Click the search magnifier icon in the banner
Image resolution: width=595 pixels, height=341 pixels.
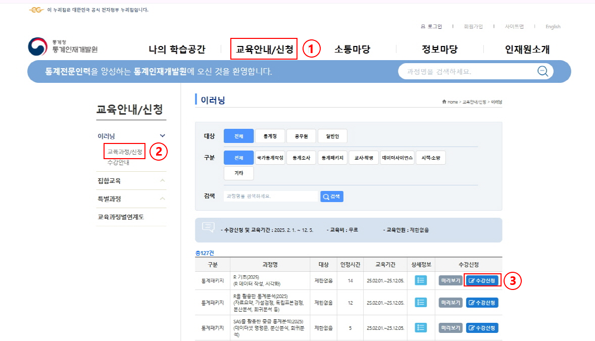(x=542, y=71)
